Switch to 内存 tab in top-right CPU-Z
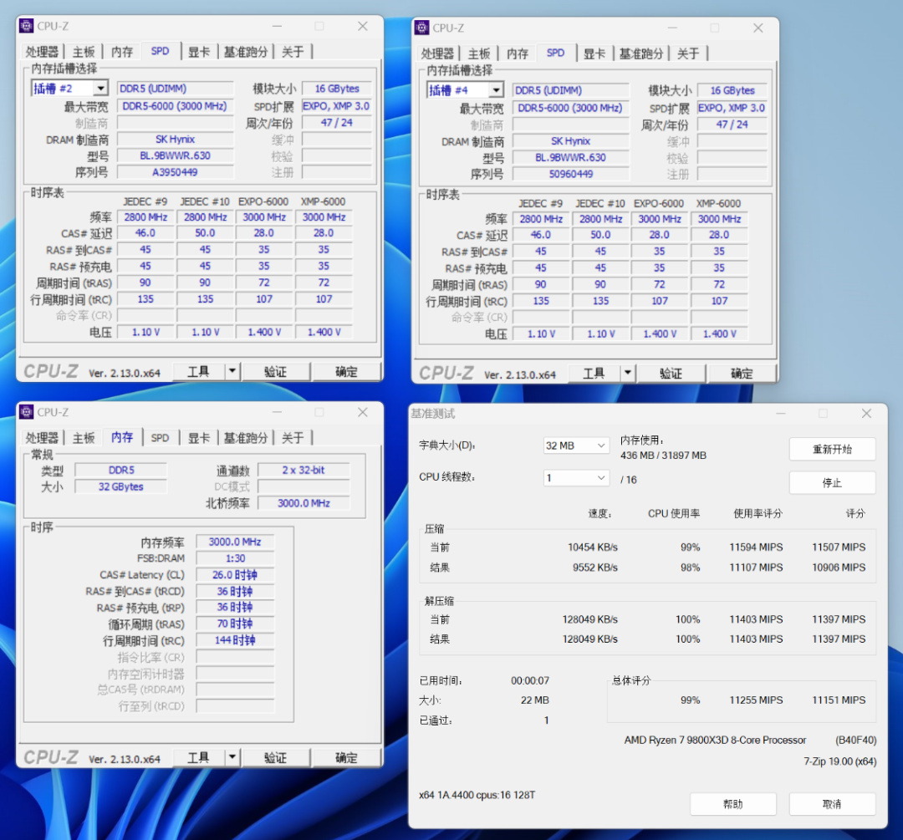 518,53
